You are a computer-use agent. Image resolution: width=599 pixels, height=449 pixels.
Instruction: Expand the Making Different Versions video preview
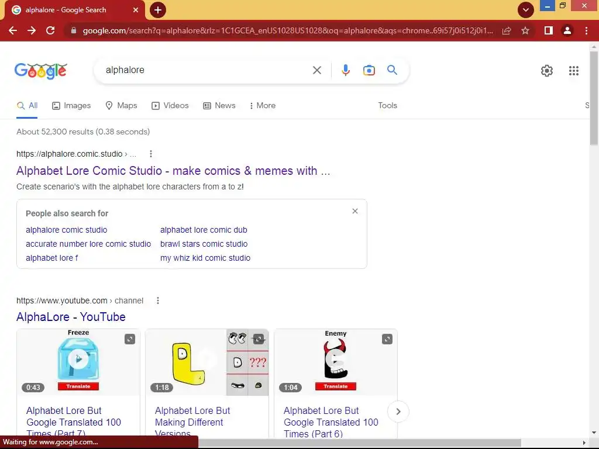[x=259, y=339]
